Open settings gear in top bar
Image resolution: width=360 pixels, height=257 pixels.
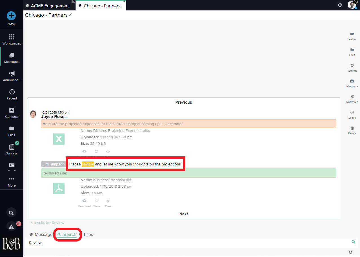(x=340, y=5)
